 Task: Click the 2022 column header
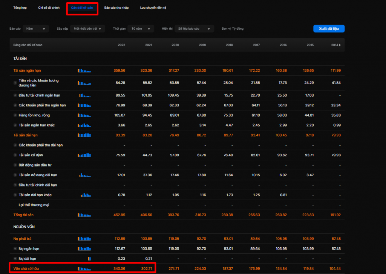(x=121, y=45)
